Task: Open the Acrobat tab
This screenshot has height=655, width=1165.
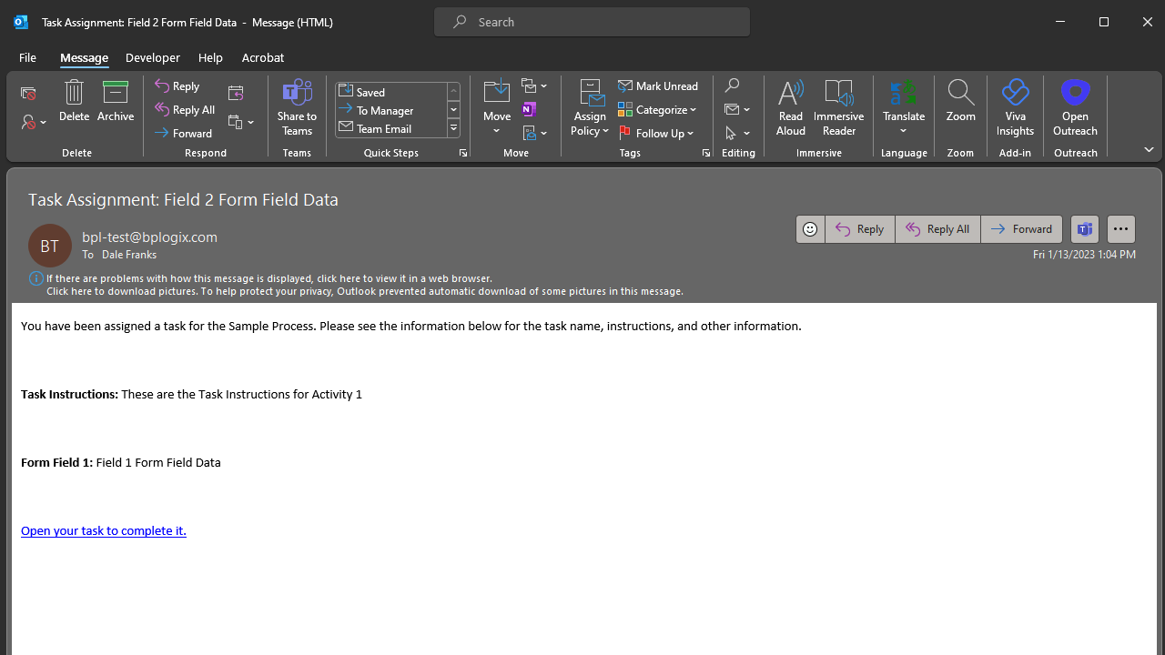Action: [x=263, y=57]
